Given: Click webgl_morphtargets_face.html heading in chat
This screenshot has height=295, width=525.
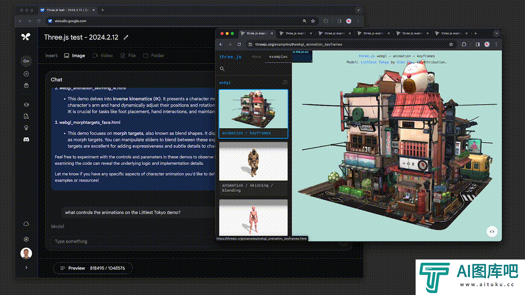Looking at the screenshot, I should coord(90,122).
